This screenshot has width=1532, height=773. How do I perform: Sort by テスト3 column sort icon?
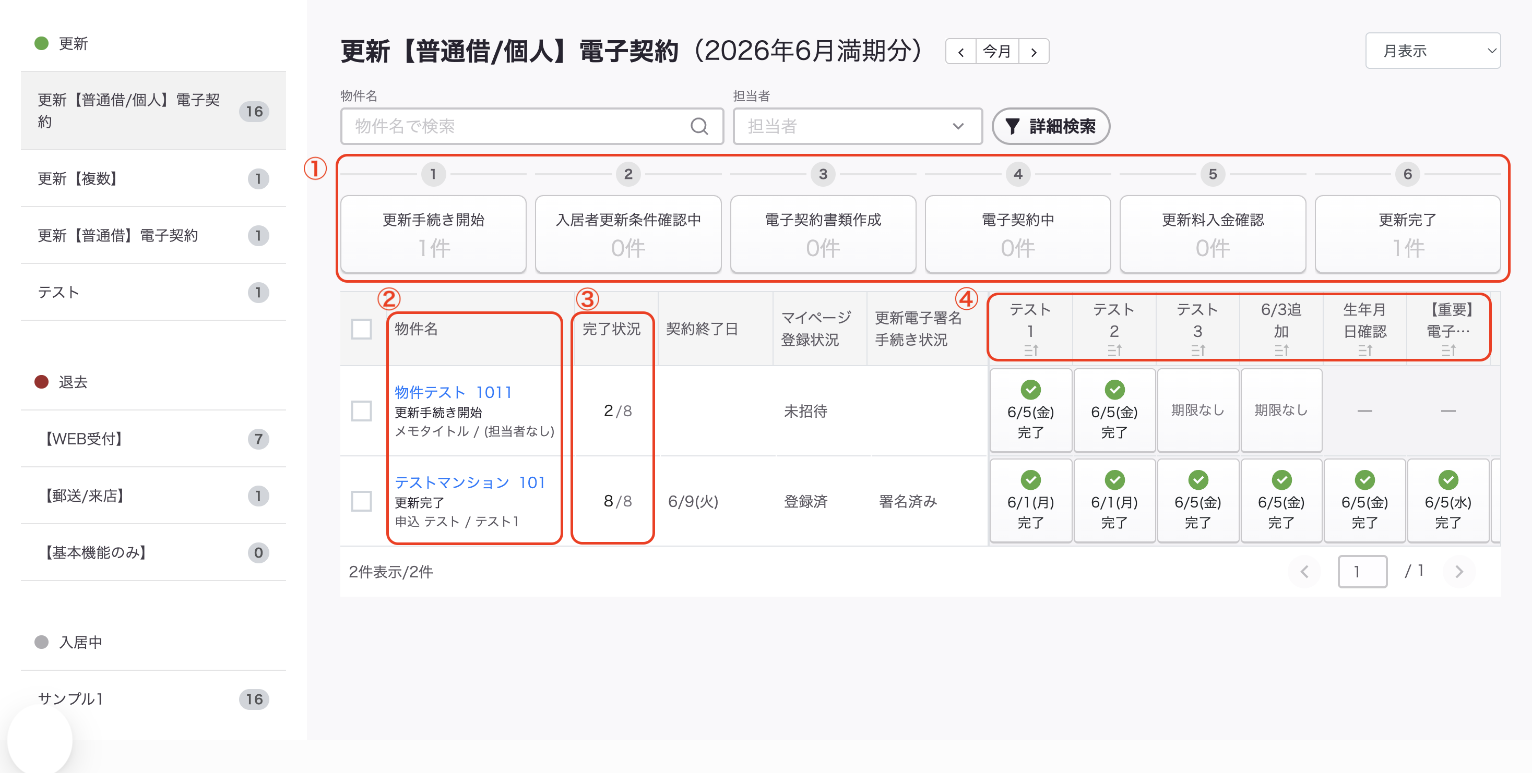click(x=1198, y=351)
